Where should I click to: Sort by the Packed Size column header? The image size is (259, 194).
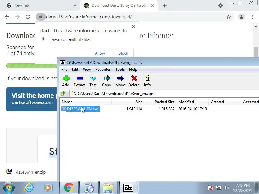point(160,102)
